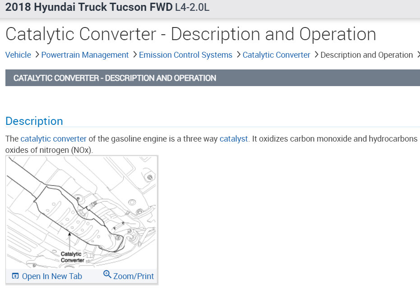The width and height of the screenshot is (420, 298).
Task: Click chevron after Vehicle breadcrumb
Action: [37, 55]
